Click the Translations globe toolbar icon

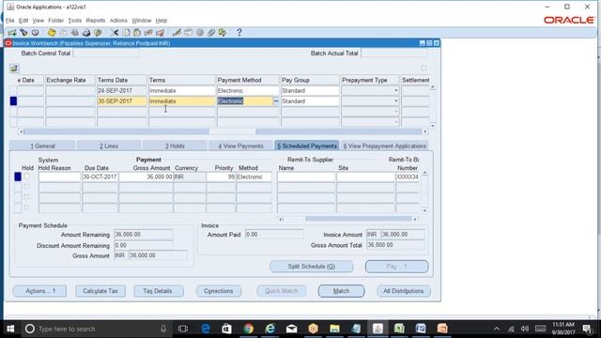[200, 33]
